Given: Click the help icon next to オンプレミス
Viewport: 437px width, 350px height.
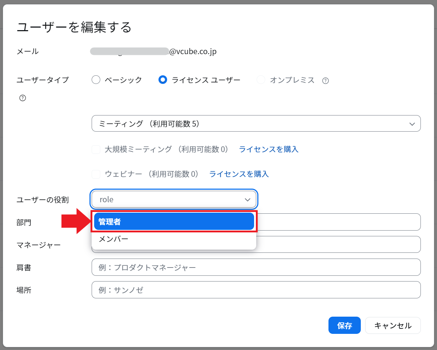Looking at the screenshot, I should (x=326, y=80).
